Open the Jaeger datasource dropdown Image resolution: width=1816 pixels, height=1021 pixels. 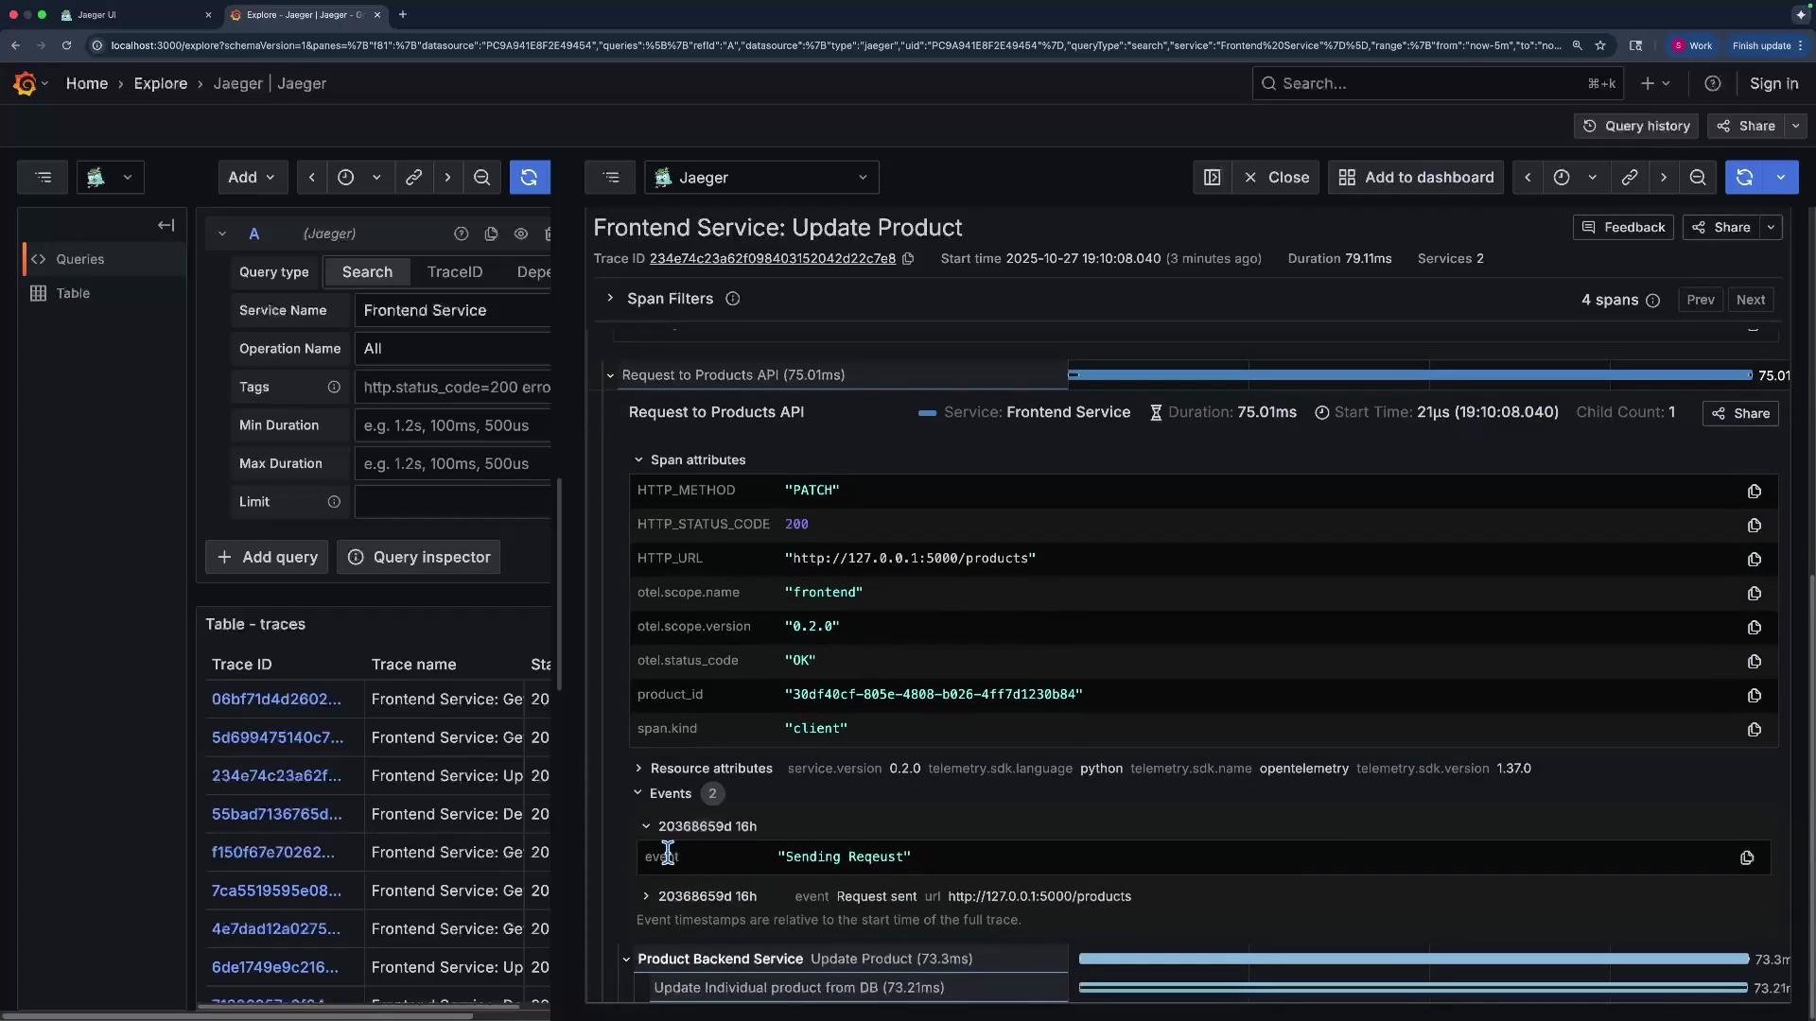click(x=761, y=178)
